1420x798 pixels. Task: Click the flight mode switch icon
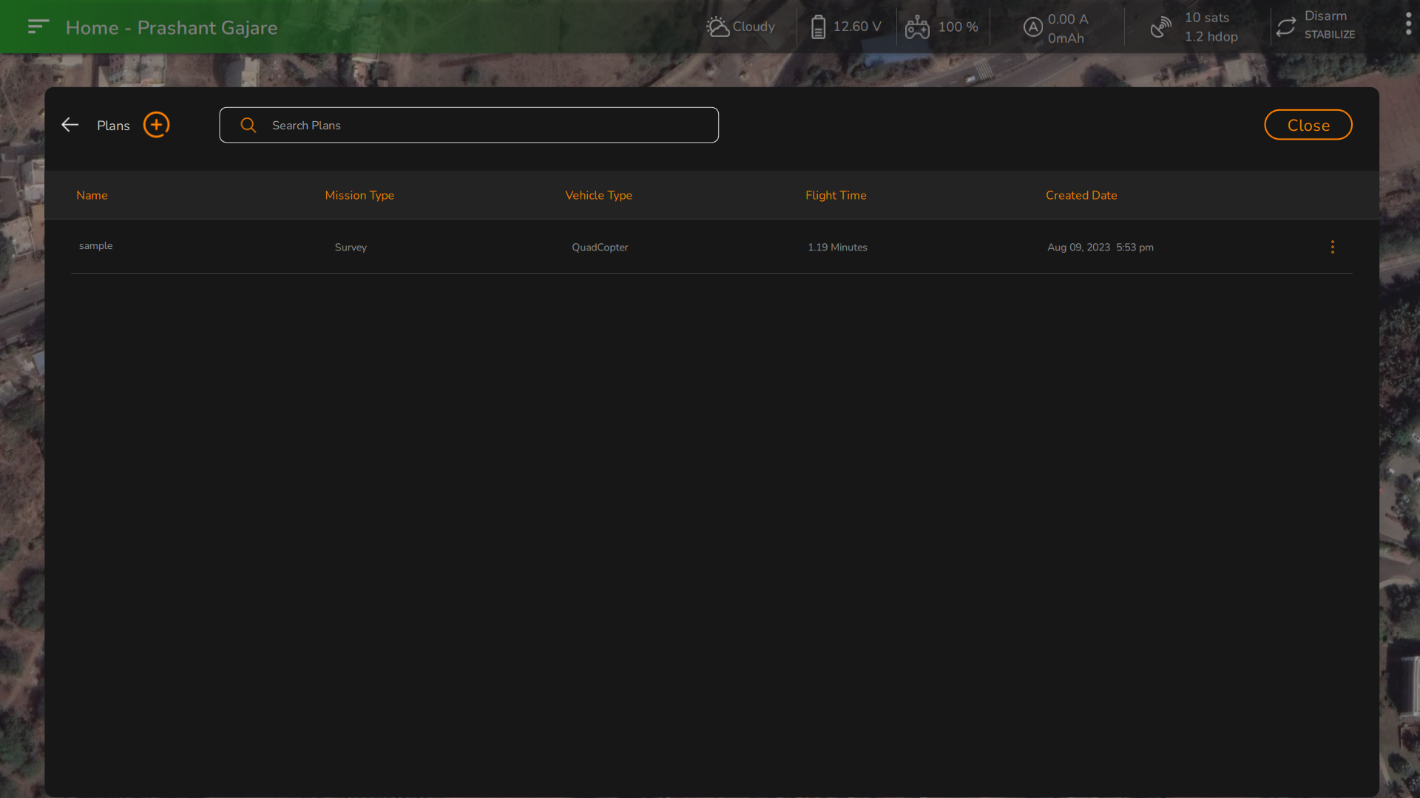pos(1286,27)
